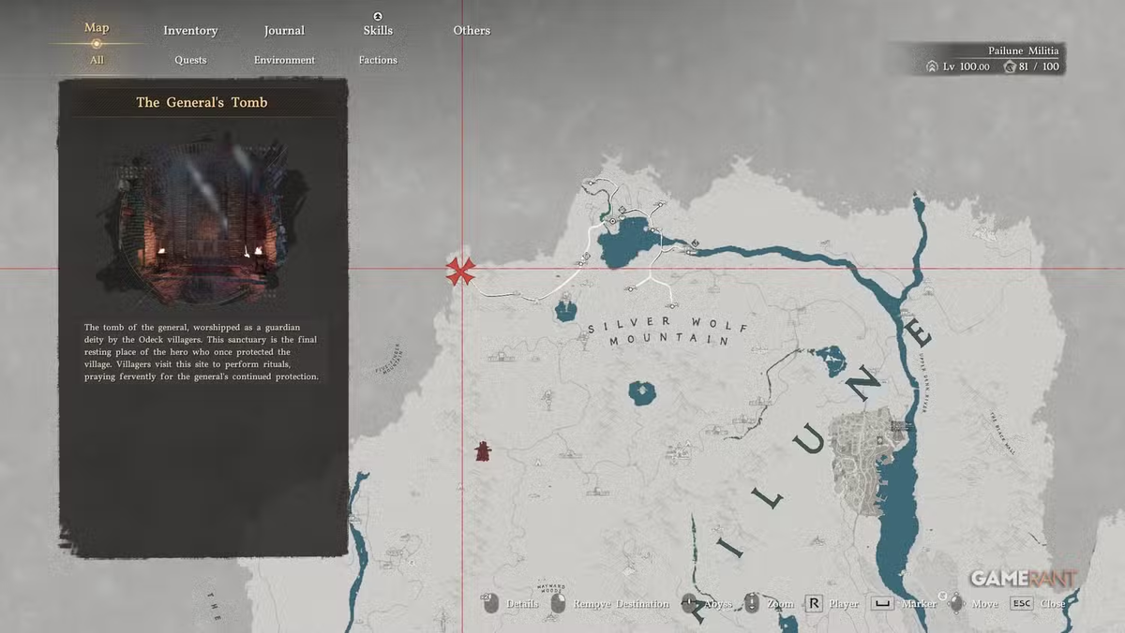Click the Remove Destination label

click(621, 604)
